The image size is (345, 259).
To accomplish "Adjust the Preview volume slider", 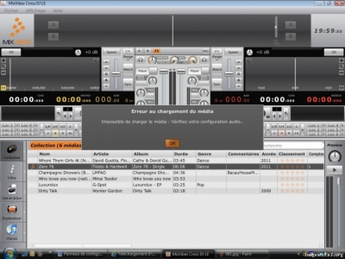I will [339, 181].
